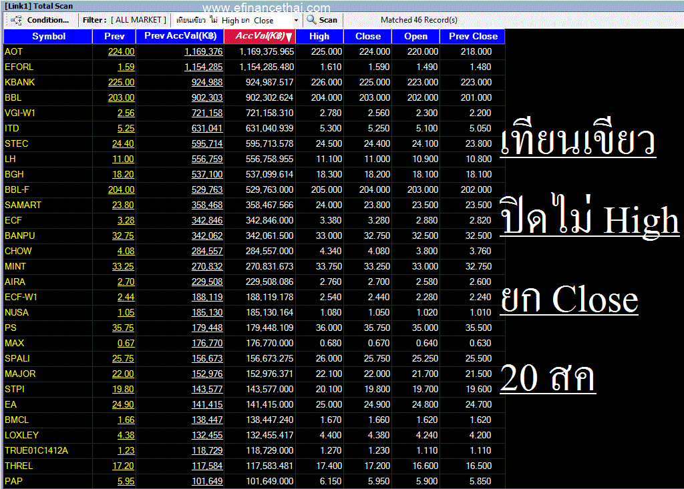Select the SAMART symbol

pyautogui.click(x=23, y=205)
